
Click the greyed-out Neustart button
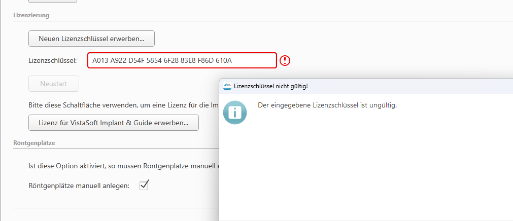coord(54,84)
